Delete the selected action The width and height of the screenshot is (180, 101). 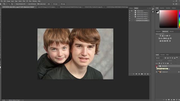[x=148, y=74]
